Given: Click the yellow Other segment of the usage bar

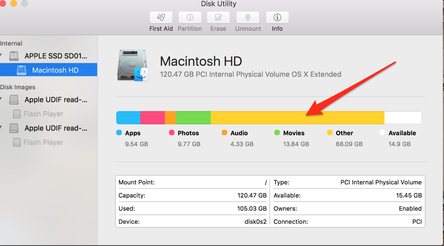Looking at the screenshot, I should pos(298,118).
